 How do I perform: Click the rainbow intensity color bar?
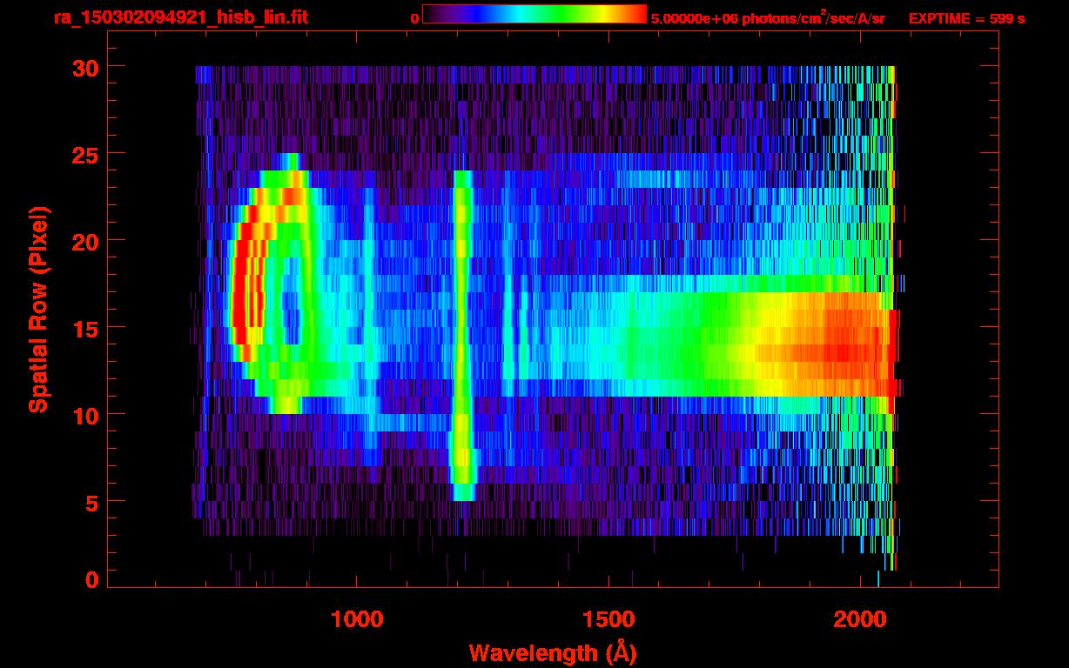point(534,15)
